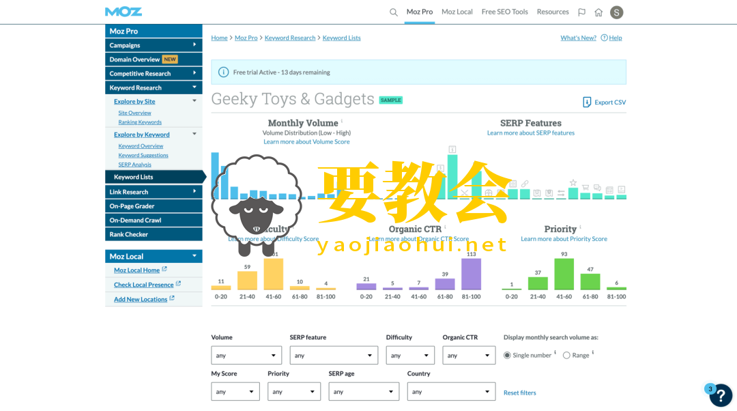Click the info icon next to Organic CTR heading
This screenshot has height=411, width=737.
coord(445,227)
